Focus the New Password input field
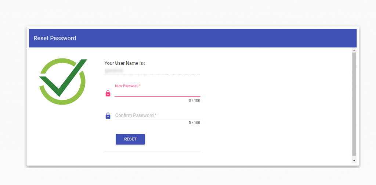 pyautogui.click(x=157, y=93)
